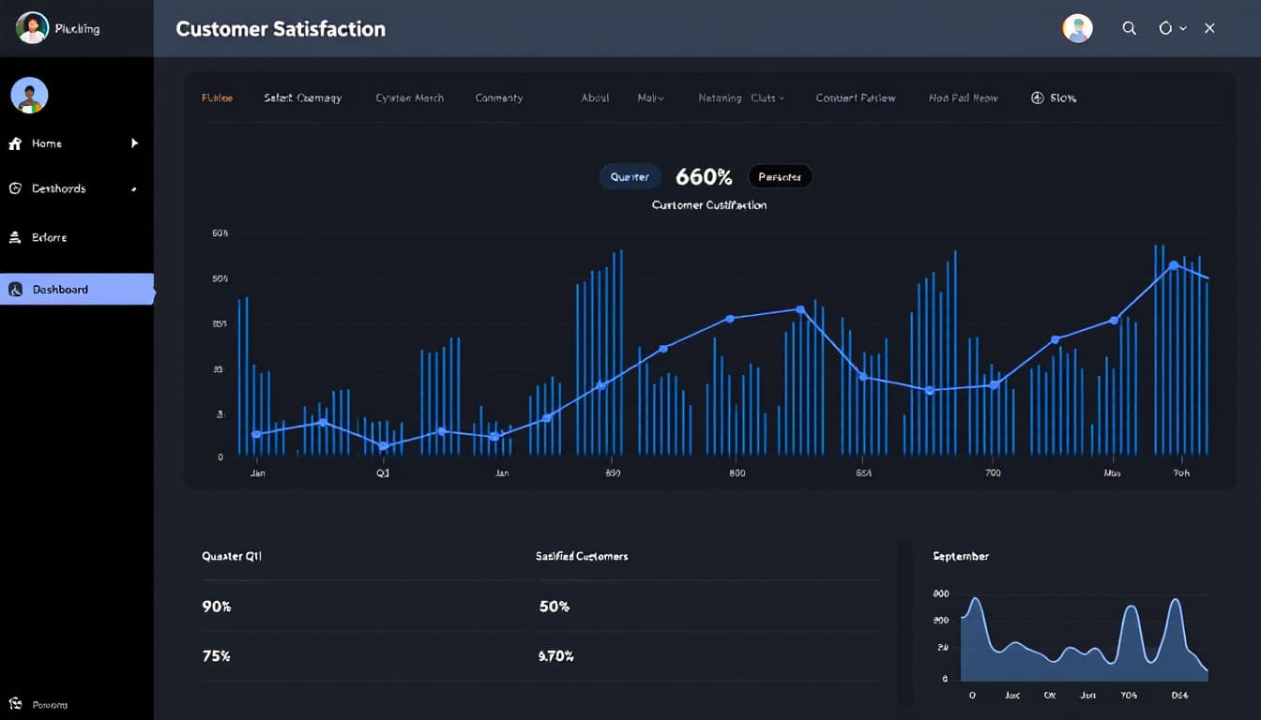Screen dimensions: 1261x720
Task: Click the 9.70% value in the table
Action: (556, 656)
